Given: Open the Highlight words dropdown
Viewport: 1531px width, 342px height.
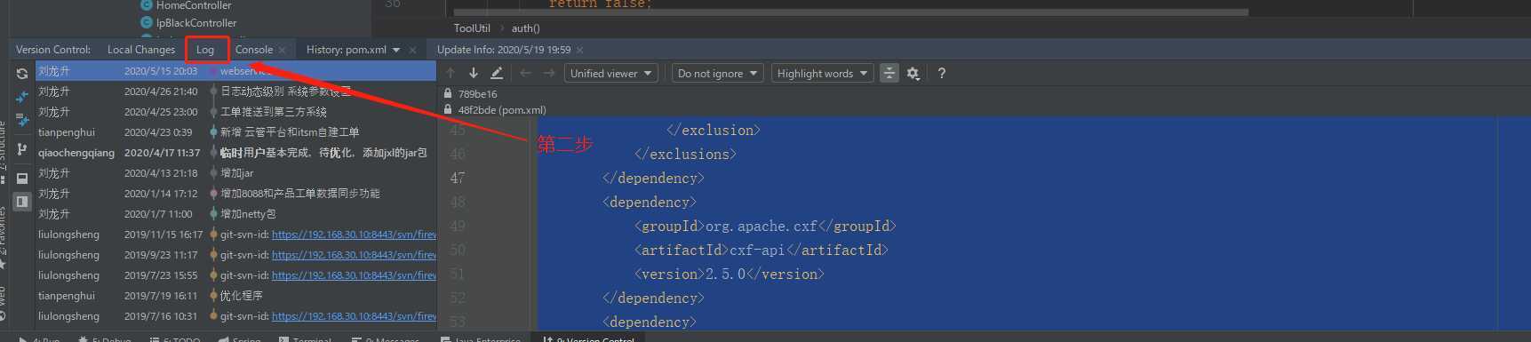Looking at the screenshot, I should [822, 74].
